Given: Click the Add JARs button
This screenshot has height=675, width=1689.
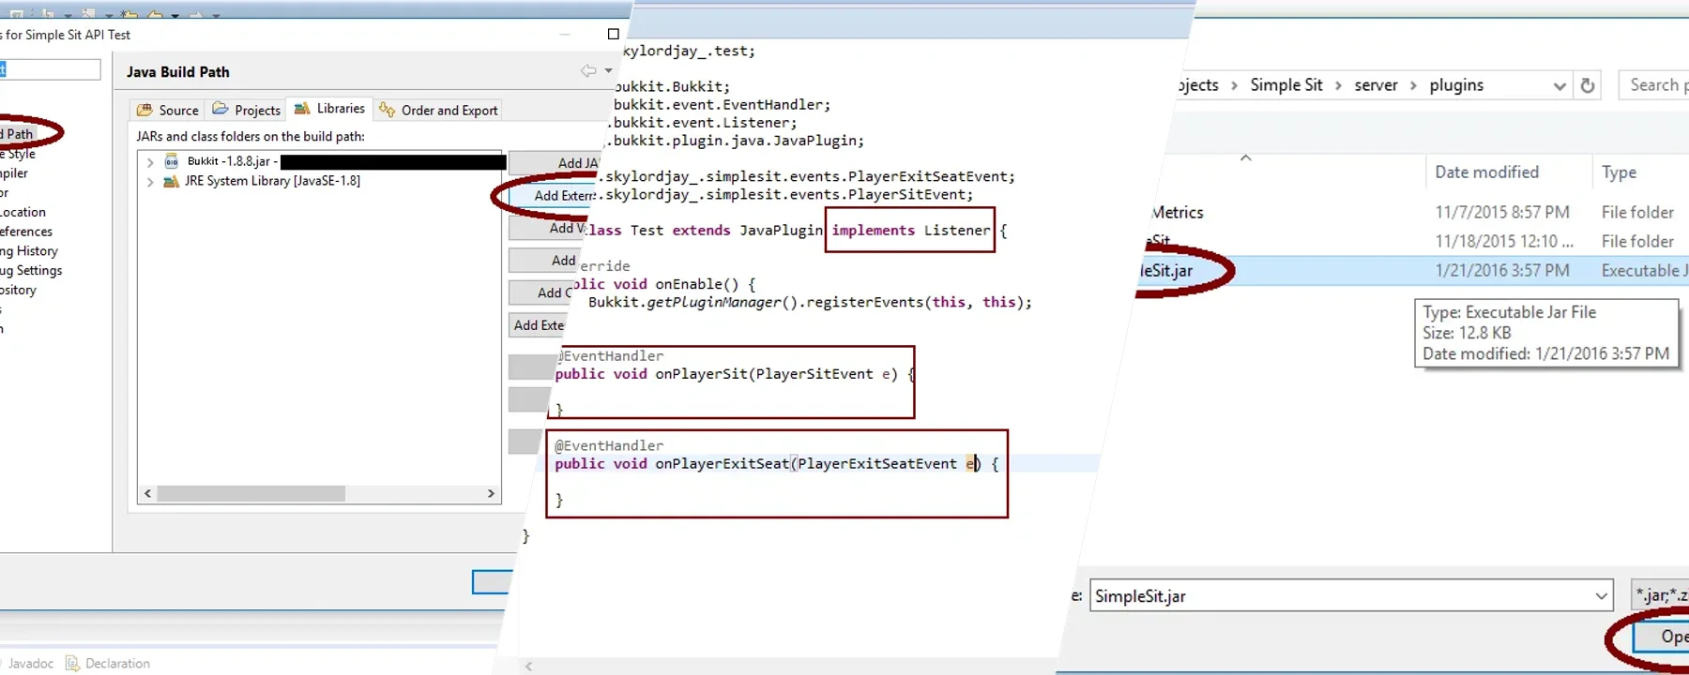Looking at the screenshot, I should coord(555,163).
